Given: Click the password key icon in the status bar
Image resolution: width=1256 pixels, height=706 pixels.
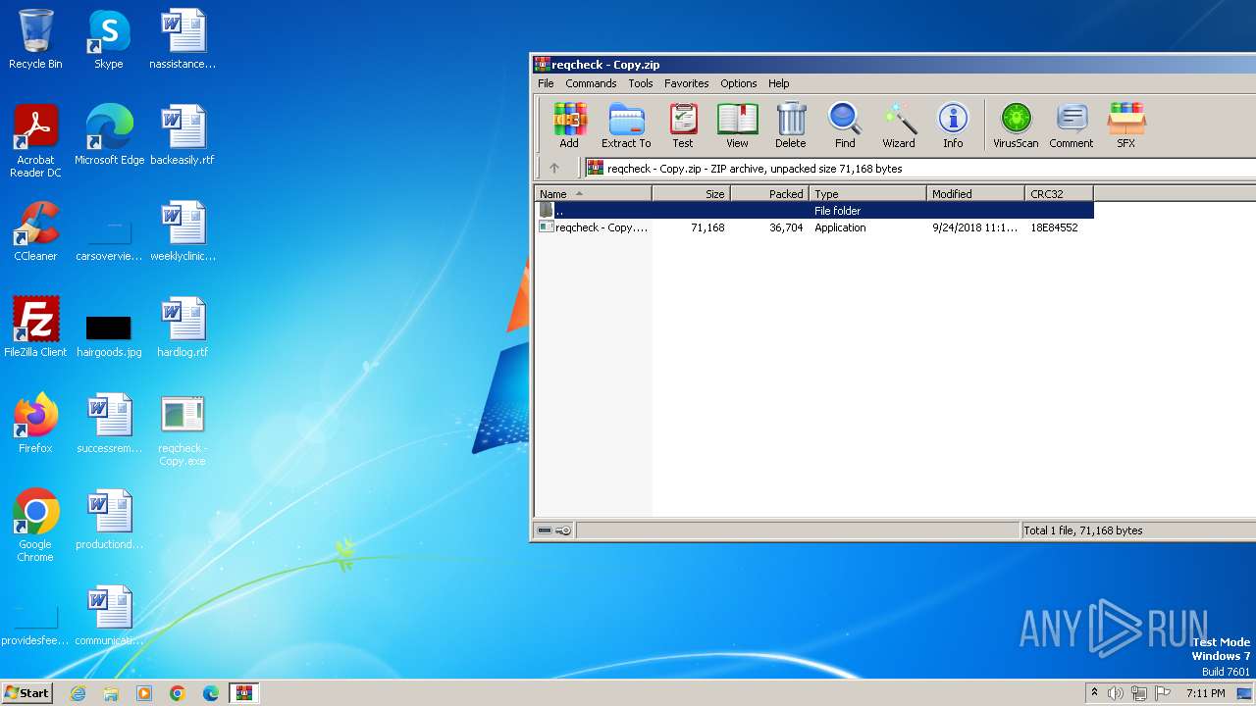Looking at the screenshot, I should (563, 530).
